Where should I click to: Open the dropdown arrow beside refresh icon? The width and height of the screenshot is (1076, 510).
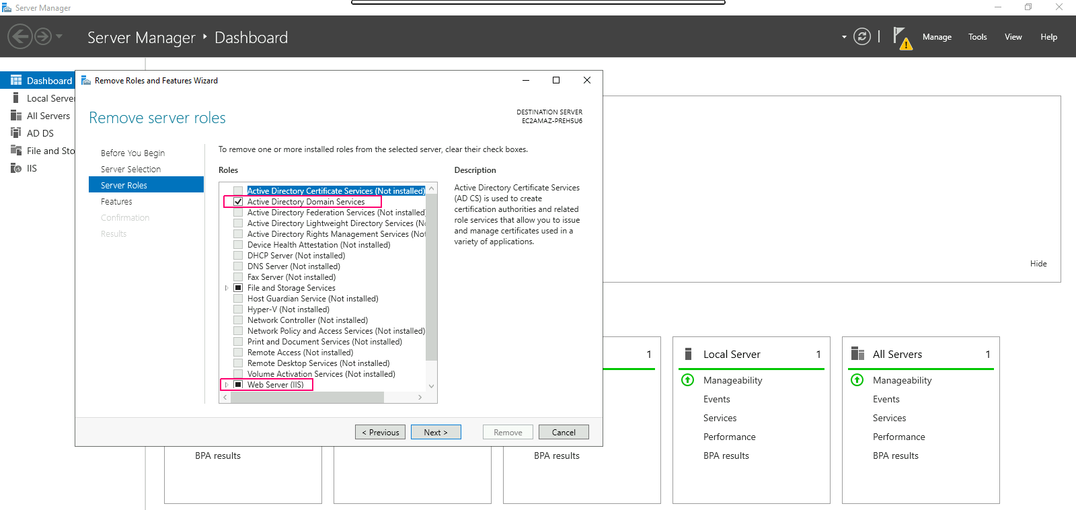point(844,37)
